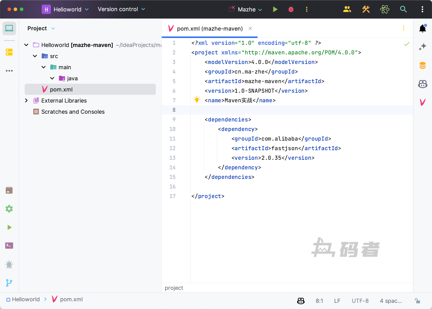Open the Git branch tool window
Viewport: 432px width, 309px height.
[x=9, y=283]
